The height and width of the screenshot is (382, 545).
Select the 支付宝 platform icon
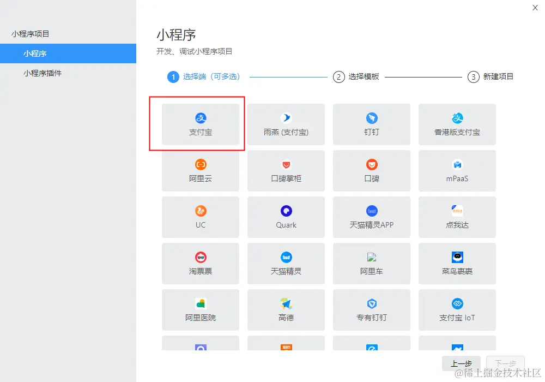click(x=201, y=118)
